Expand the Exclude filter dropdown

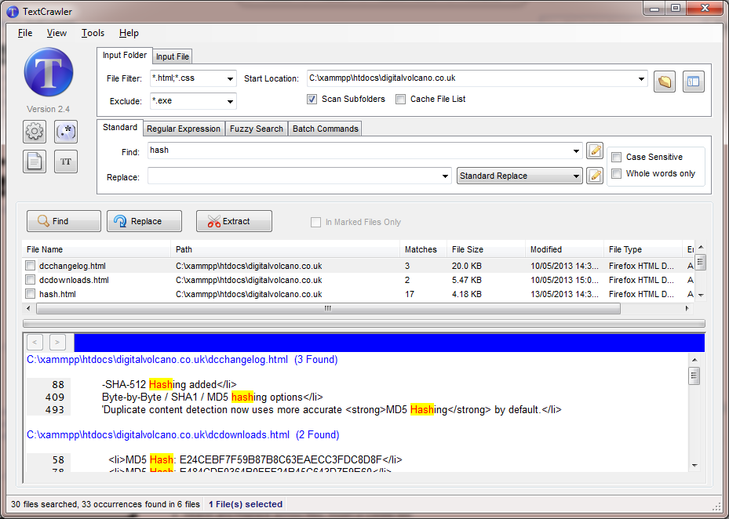point(230,102)
